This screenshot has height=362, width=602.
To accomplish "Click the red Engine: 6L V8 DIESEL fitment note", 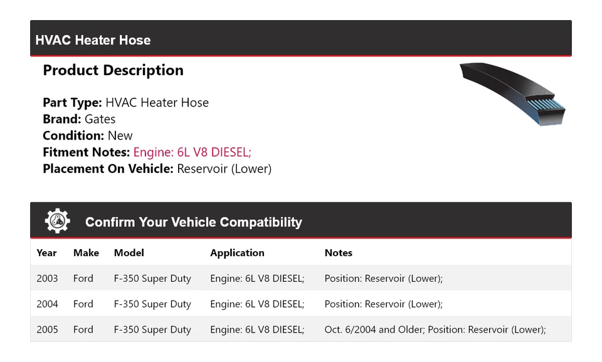I will click(x=192, y=152).
